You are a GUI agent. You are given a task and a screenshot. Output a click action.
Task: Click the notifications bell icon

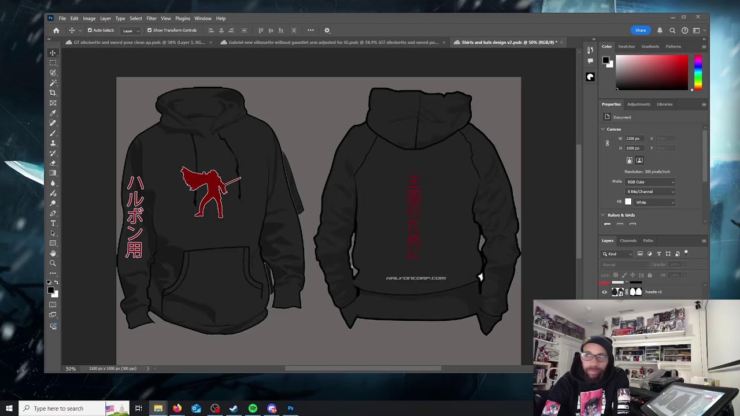tap(660, 30)
